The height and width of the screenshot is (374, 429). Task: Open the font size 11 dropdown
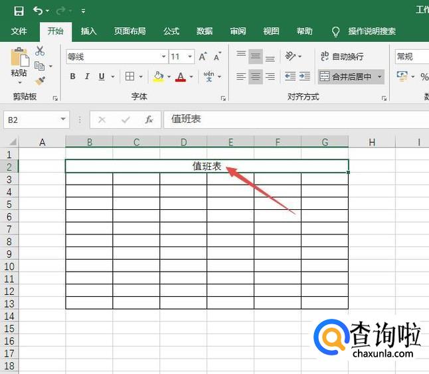pos(190,56)
